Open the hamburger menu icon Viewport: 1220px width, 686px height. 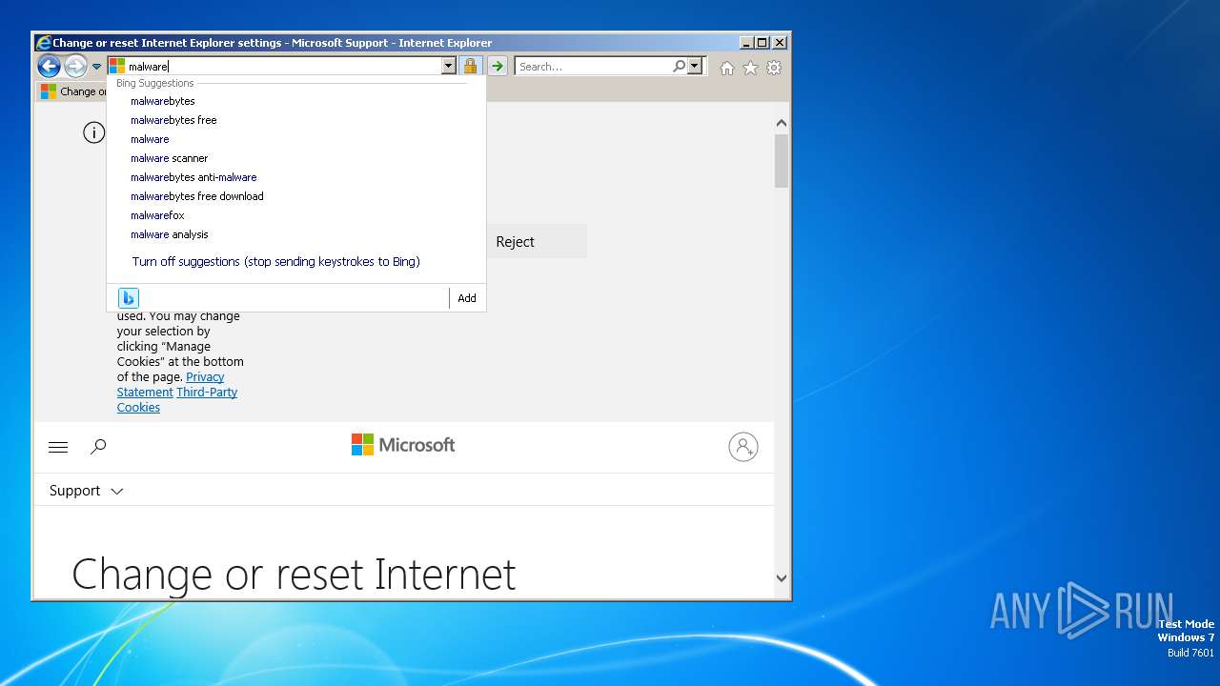pos(58,446)
